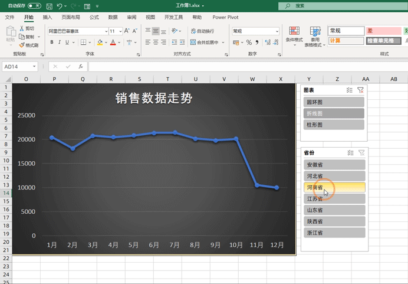Switch to the 数据 ribbon tab
This screenshot has height=284, width=408.
(113, 17)
